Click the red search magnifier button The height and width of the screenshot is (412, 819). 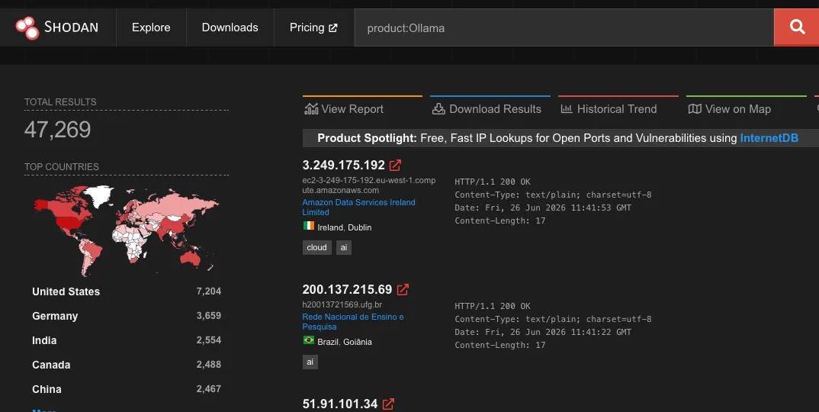click(797, 27)
